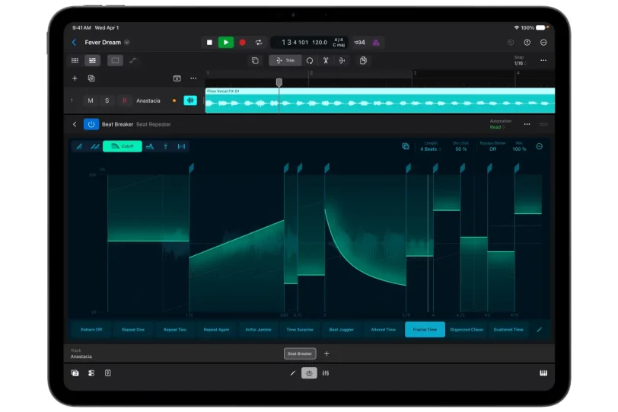Open the Beat Breaker plug-in ellipsis menu
Viewport: 618px width, 412px height.
pos(527,124)
